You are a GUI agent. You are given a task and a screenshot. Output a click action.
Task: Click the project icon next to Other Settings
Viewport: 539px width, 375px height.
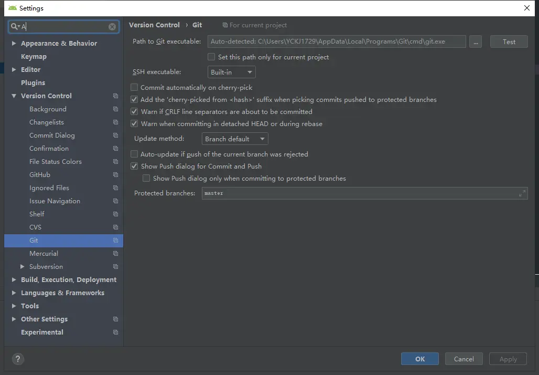(x=115, y=319)
